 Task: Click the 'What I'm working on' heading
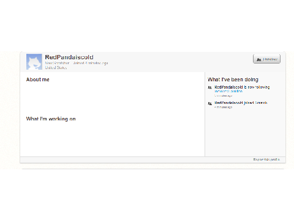[x=51, y=119]
